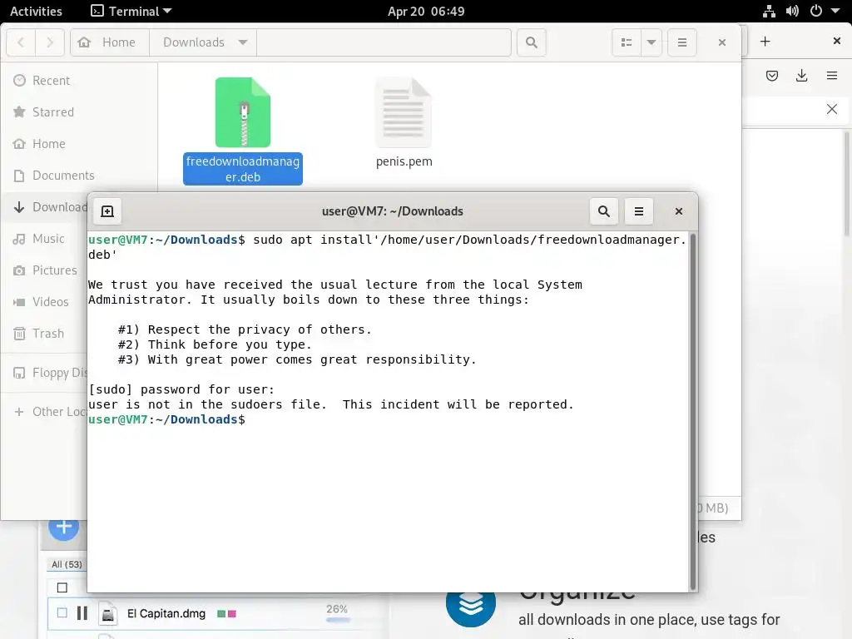Click the browser page scrollbar
The height and width of the screenshot is (639, 852).
[846, 185]
